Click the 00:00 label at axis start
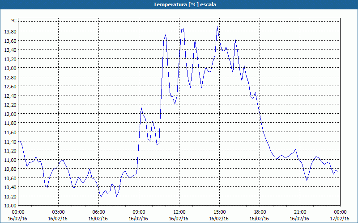 coord(18,212)
